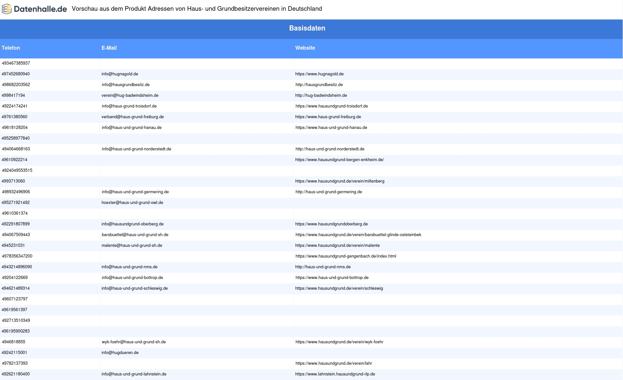
Task: Select phone number 4946818855
Action: point(14,342)
